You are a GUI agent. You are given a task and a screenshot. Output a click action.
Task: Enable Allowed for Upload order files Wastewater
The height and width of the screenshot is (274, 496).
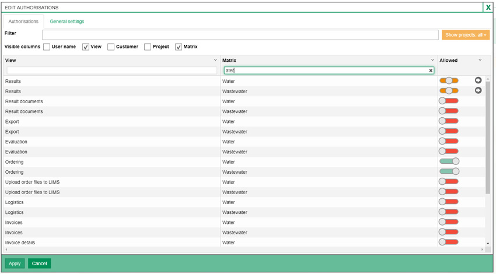[449, 192]
